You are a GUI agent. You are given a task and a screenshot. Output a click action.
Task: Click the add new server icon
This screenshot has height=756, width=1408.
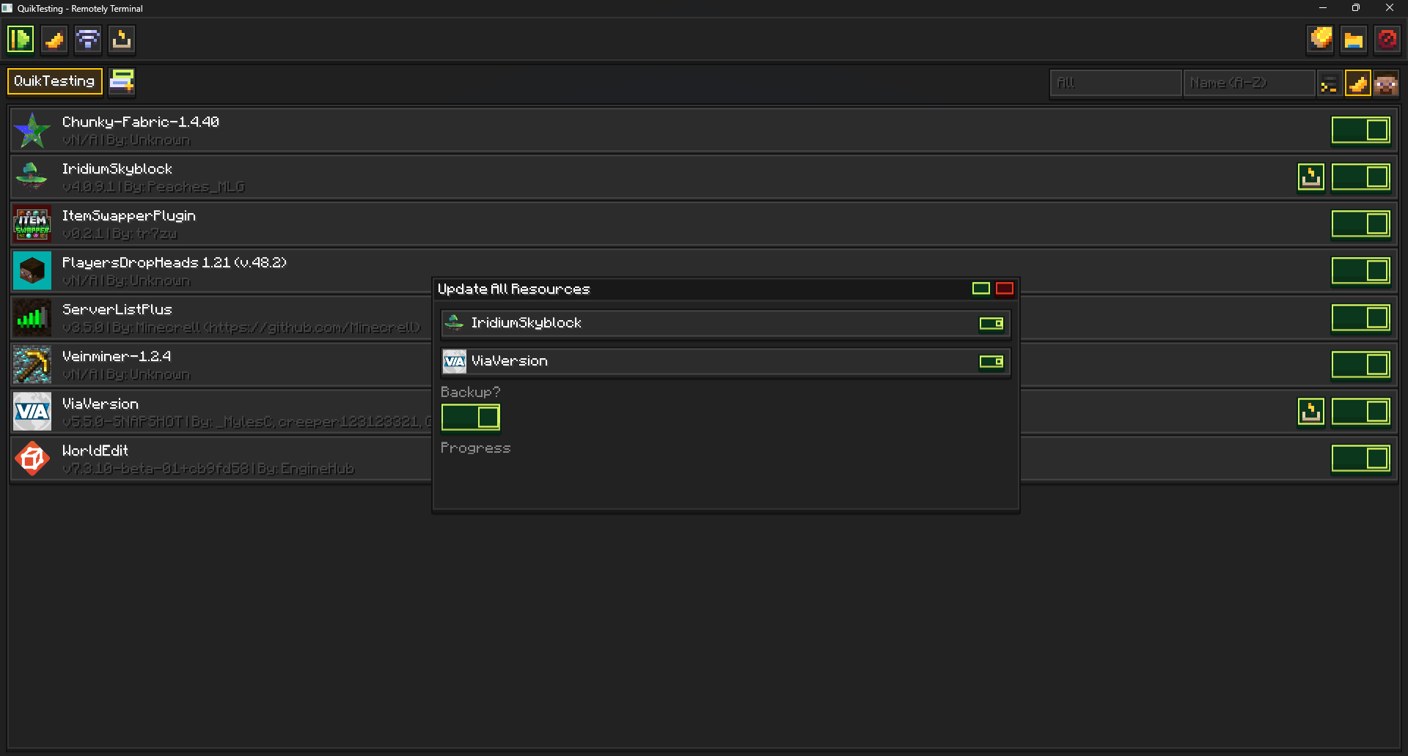coord(122,81)
